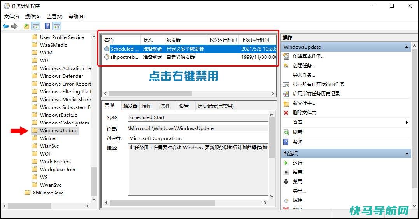The width and height of the screenshot is (419, 219).
Task: Select the WlanSvc tree folder
Action: pos(49,146)
